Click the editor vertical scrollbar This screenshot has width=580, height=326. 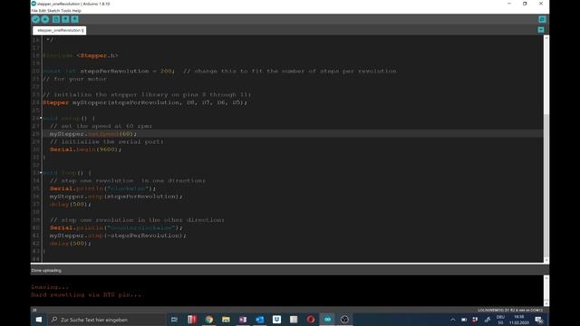[546, 149]
